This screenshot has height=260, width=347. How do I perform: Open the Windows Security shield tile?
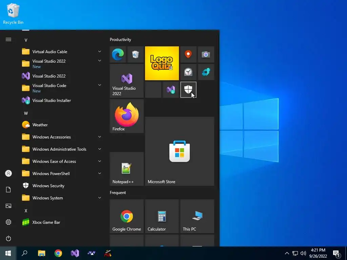[x=188, y=90]
